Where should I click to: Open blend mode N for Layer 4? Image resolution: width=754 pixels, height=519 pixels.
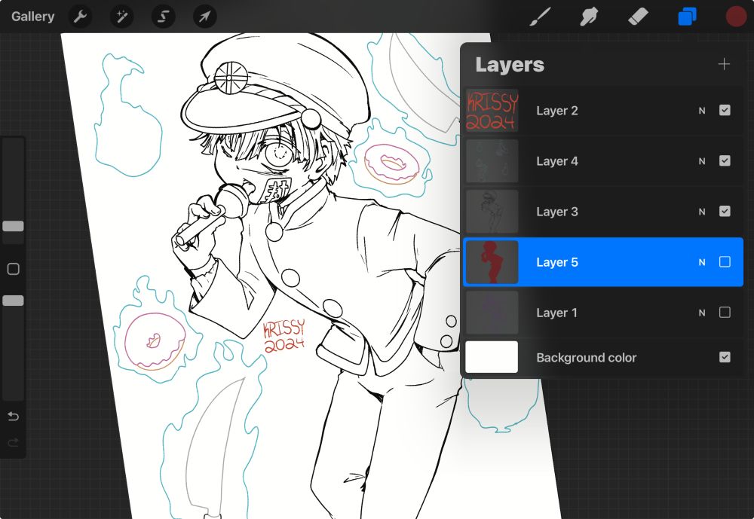(x=702, y=161)
